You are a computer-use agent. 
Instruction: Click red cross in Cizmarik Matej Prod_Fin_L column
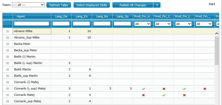(184, 95)
